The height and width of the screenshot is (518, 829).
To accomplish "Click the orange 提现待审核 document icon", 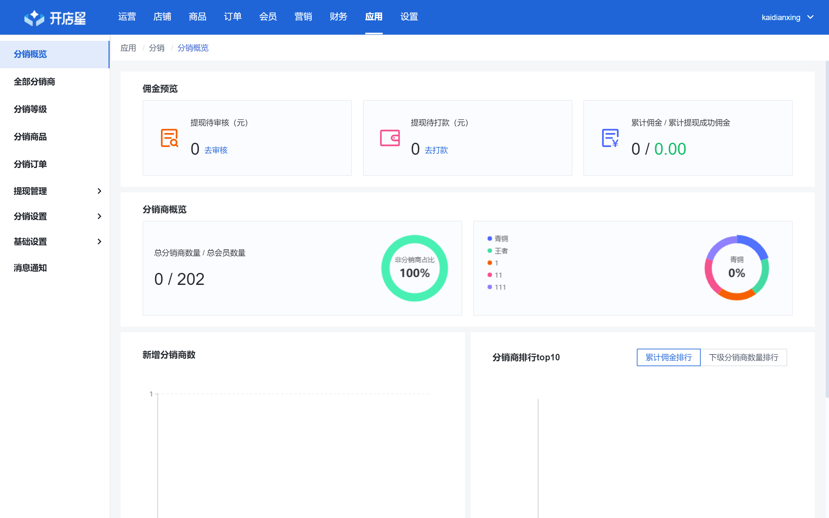I will pyautogui.click(x=169, y=138).
